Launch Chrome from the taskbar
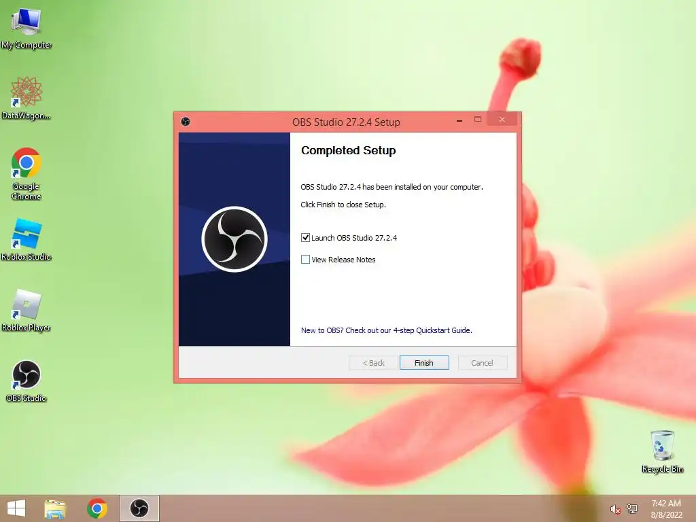Screen dimensions: 696x522 (x=97, y=508)
